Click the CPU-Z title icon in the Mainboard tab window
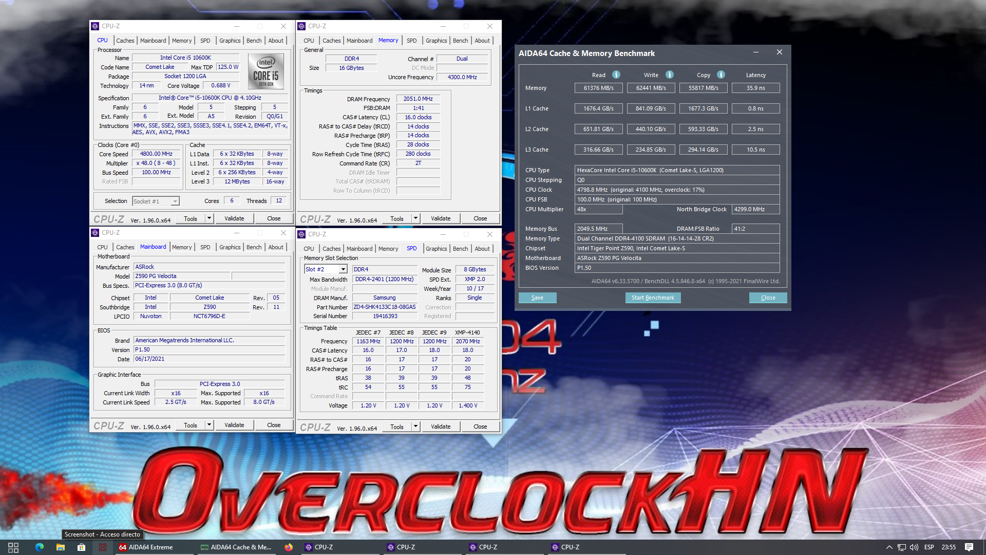 pyautogui.click(x=95, y=233)
